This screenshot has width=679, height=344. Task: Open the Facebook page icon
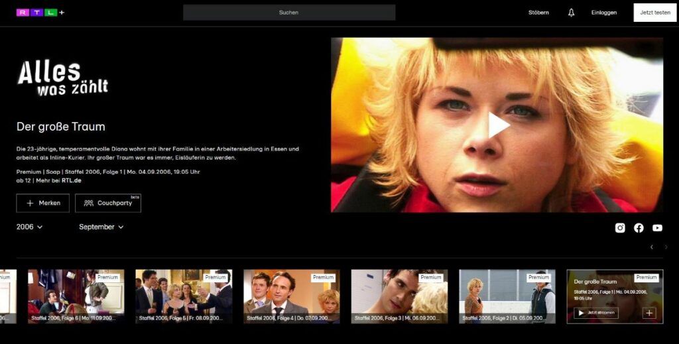click(x=639, y=227)
